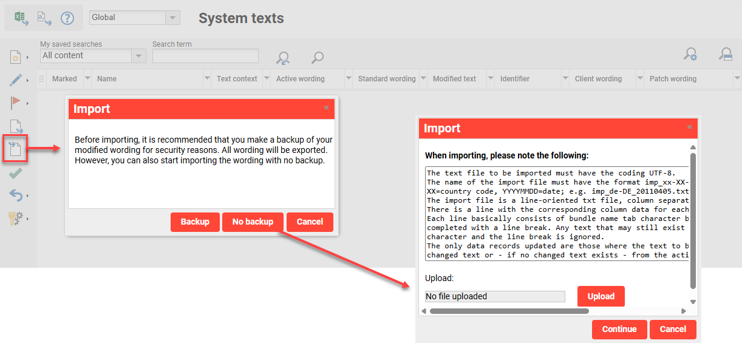Click the red flag marker sidebar icon
742x343 pixels.
click(16, 103)
